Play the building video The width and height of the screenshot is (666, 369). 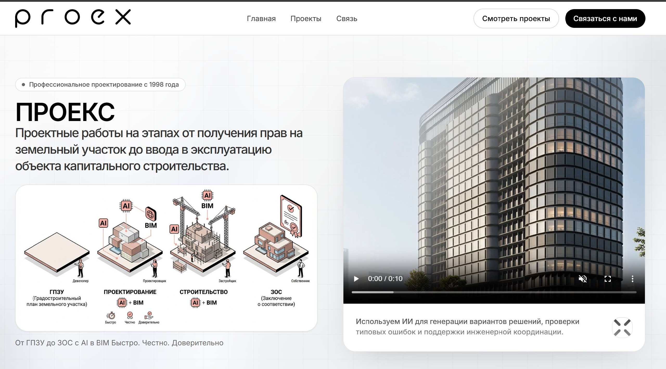(356, 279)
